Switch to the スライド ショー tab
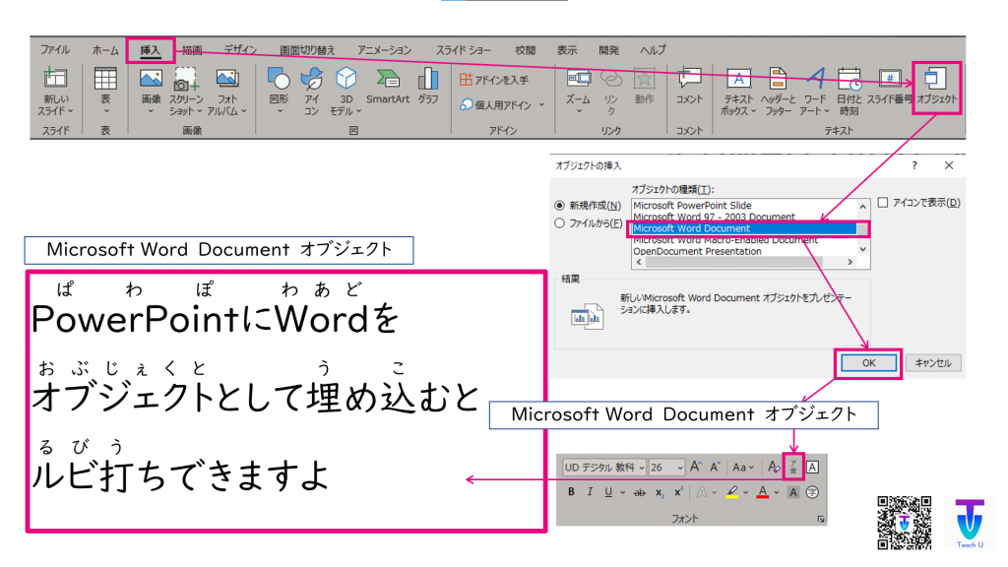 coord(464,49)
